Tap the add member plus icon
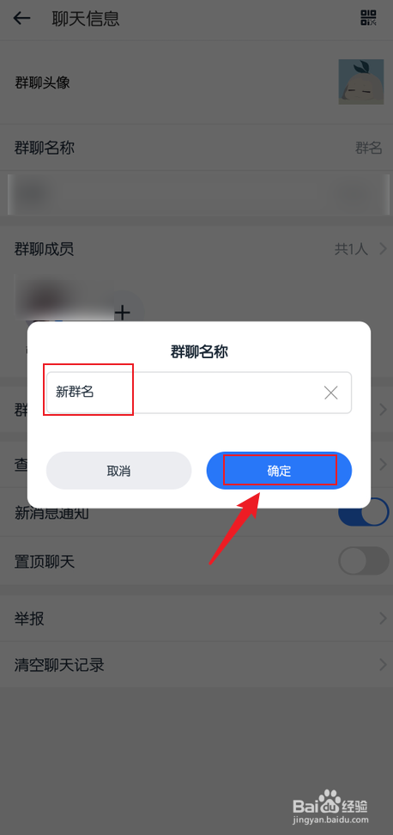 point(123,312)
